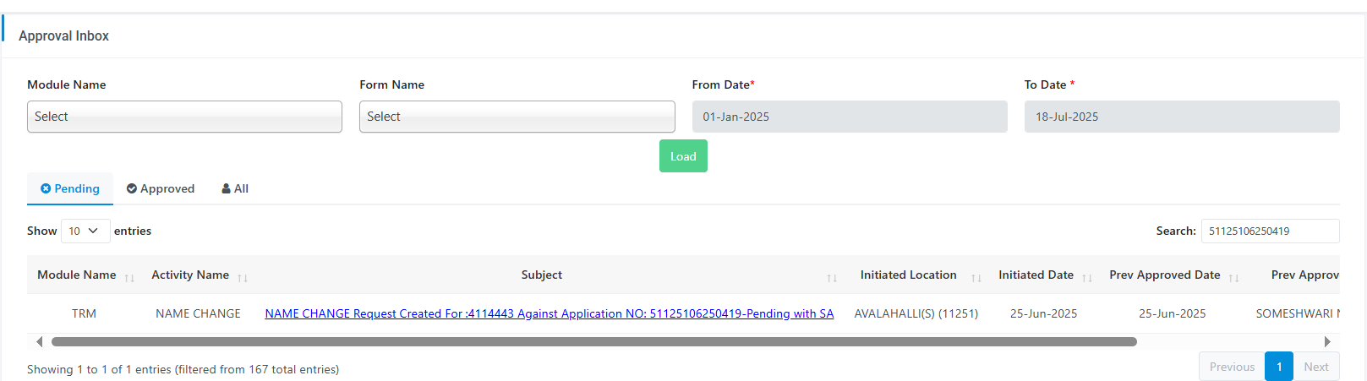The image size is (1367, 381).
Task: Open the Form Name select dropdown
Action: [x=517, y=117]
